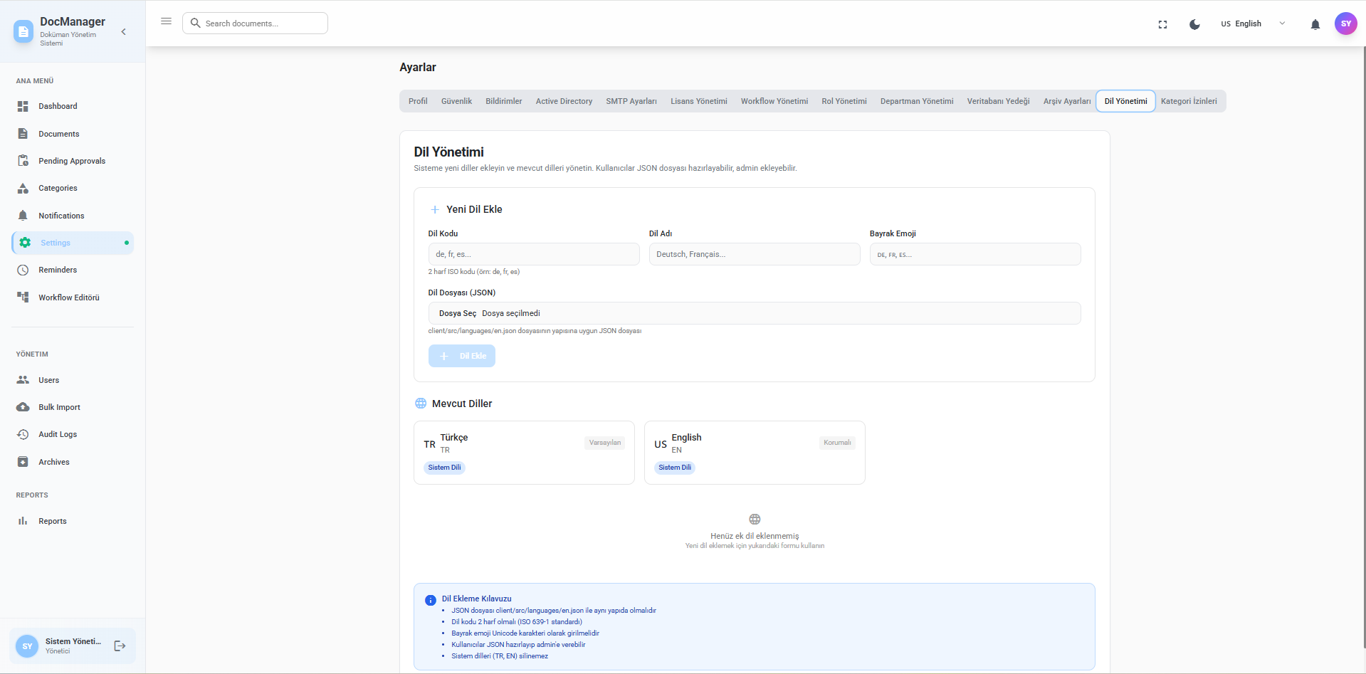Open Bulk Import in sidebar
The width and height of the screenshot is (1366, 674).
[59, 407]
